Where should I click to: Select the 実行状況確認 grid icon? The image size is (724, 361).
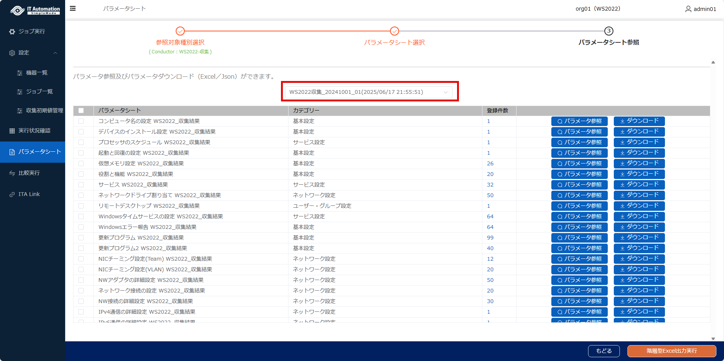click(12, 131)
